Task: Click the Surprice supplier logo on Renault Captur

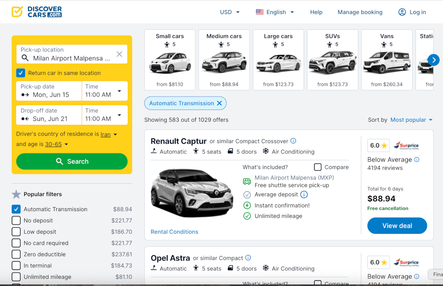Action: (406, 145)
